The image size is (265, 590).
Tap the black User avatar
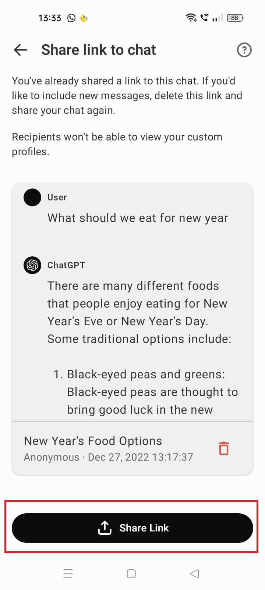pyautogui.click(x=32, y=197)
